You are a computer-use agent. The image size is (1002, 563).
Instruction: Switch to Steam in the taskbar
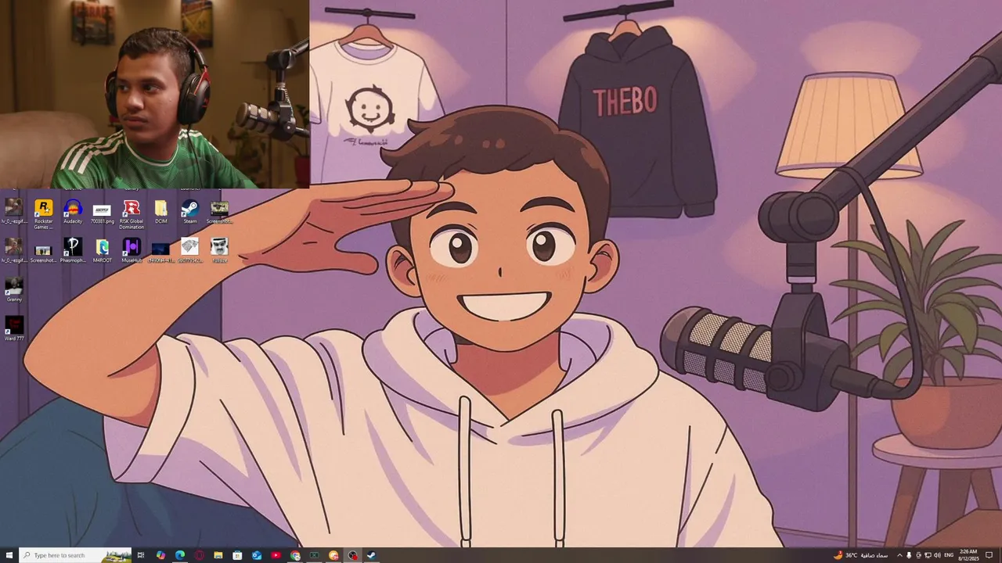click(371, 555)
